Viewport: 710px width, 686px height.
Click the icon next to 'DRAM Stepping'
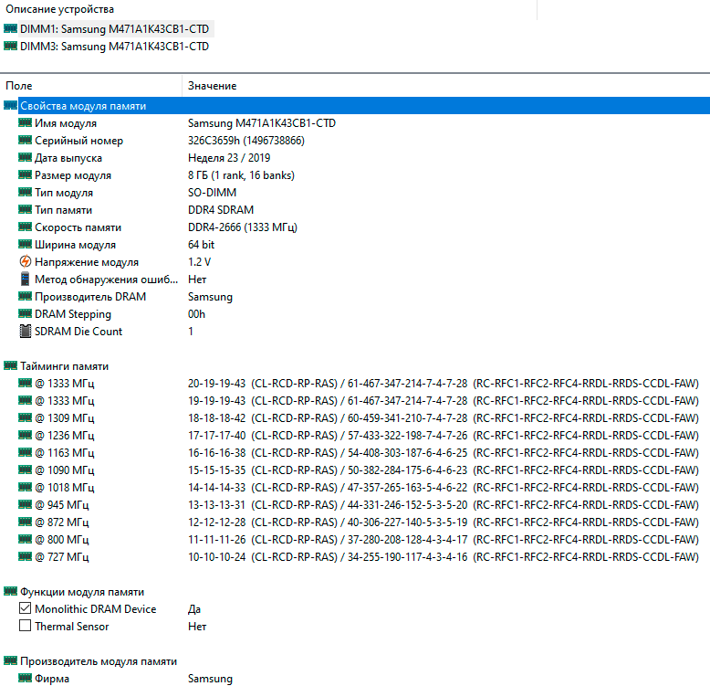pyautogui.click(x=25, y=313)
